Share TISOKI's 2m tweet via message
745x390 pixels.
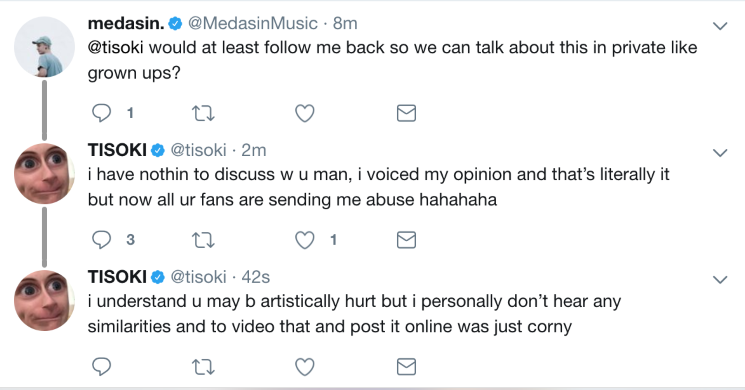[406, 240]
